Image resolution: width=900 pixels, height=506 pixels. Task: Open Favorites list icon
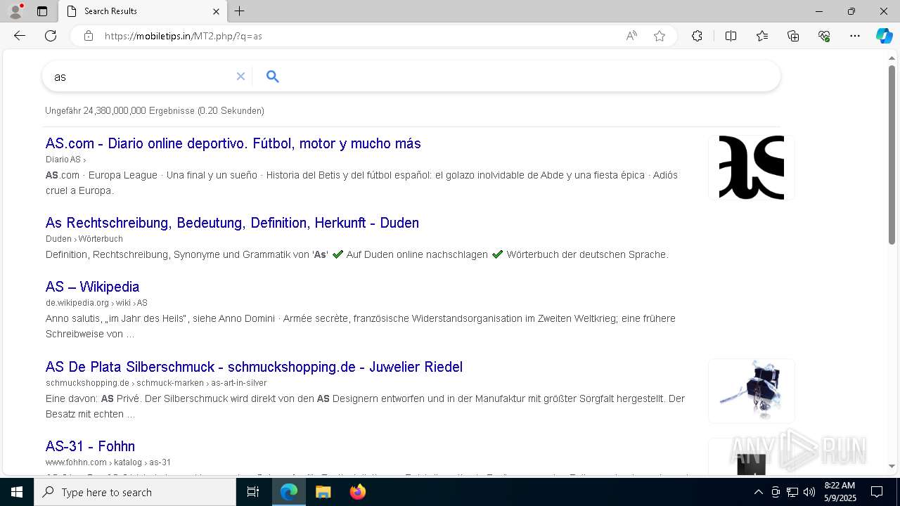click(x=762, y=36)
